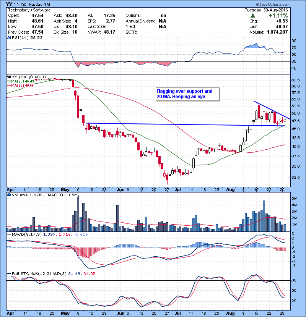Click the tall volume spike in early June
Screen dimensions: 306x317
pyautogui.click(x=117, y=218)
